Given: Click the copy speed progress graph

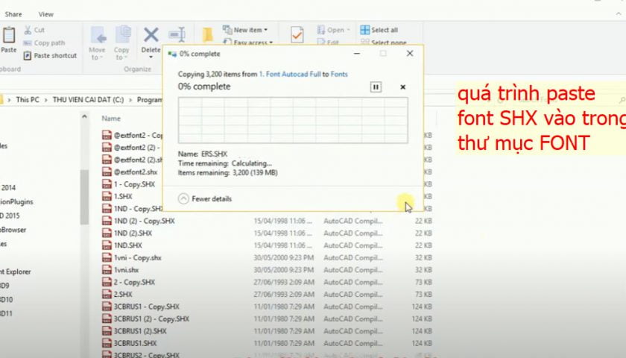Looking at the screenshot, I should [293, 120].
